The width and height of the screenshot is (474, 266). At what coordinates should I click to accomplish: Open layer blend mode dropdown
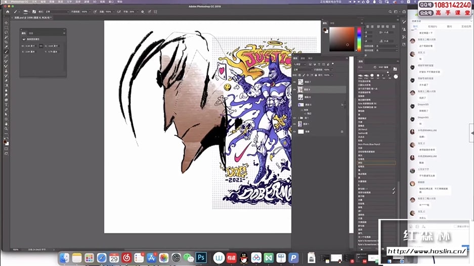click(303, 69)
